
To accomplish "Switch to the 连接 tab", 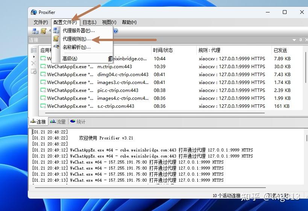I will [38, 122].
